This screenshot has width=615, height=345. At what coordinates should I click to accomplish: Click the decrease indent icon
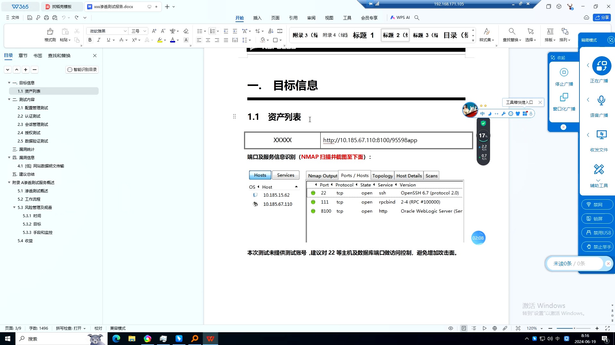click(226, 31)
